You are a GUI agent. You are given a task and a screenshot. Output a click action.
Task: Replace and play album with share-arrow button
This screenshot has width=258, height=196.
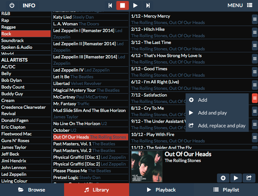click(x=249, y=178)
